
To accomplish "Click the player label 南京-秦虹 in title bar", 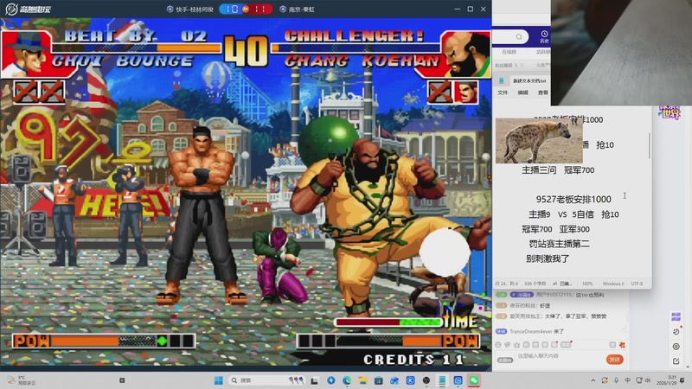I will [x=298, y=10].
